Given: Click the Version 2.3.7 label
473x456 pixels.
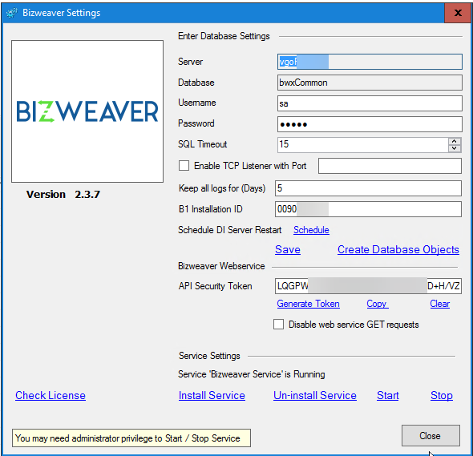Looking at the screenshot, I should coord(63,194).
